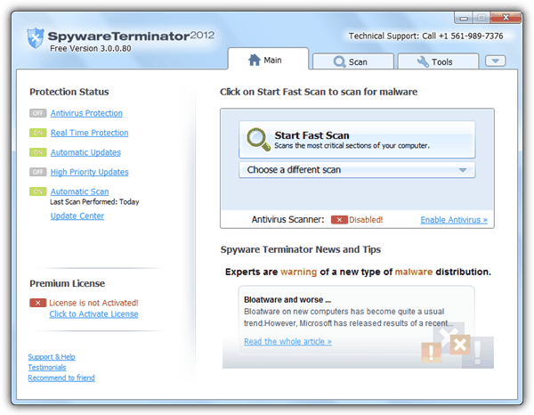Open Automatic Updates link
Viewport: 534px width, 415px height.
(x=85, y=152)
